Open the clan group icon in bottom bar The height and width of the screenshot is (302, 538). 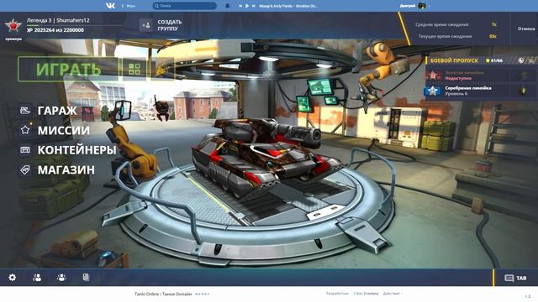61,278
